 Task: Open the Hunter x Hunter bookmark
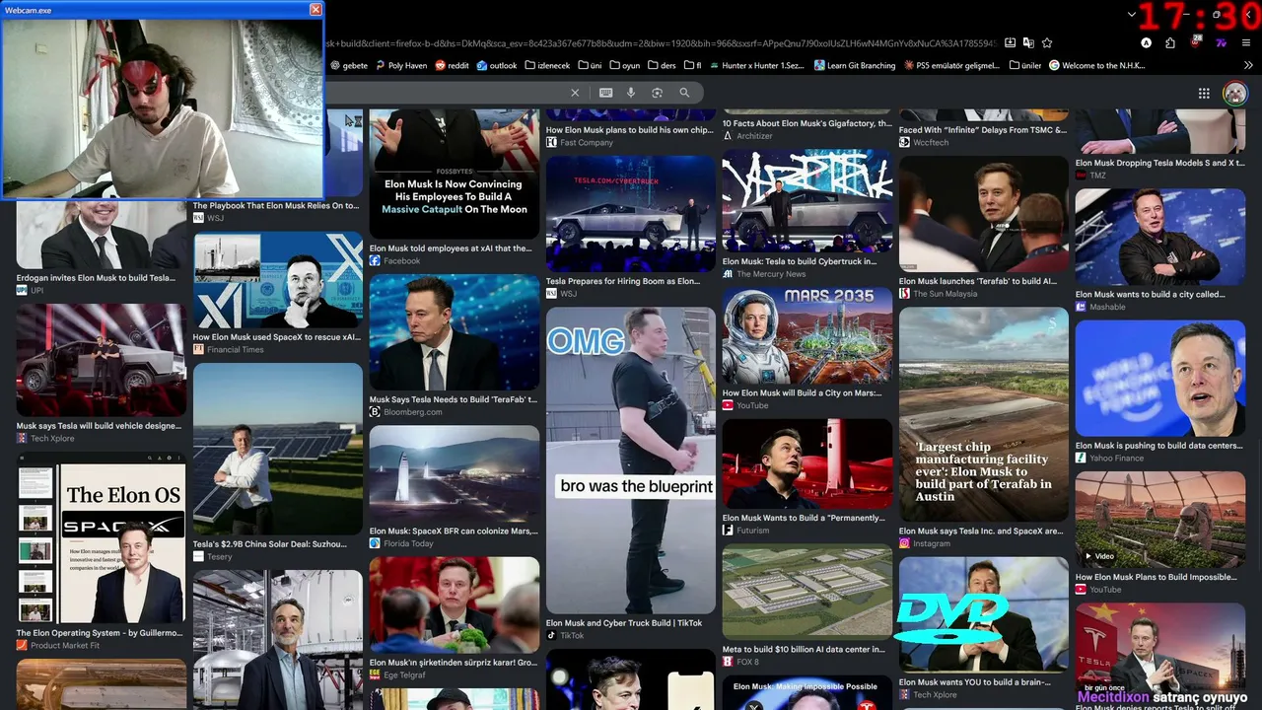point(756,66)
